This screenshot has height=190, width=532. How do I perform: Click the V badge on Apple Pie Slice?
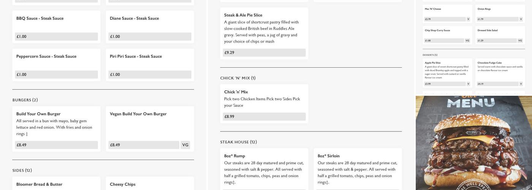[x=468, y=84]
